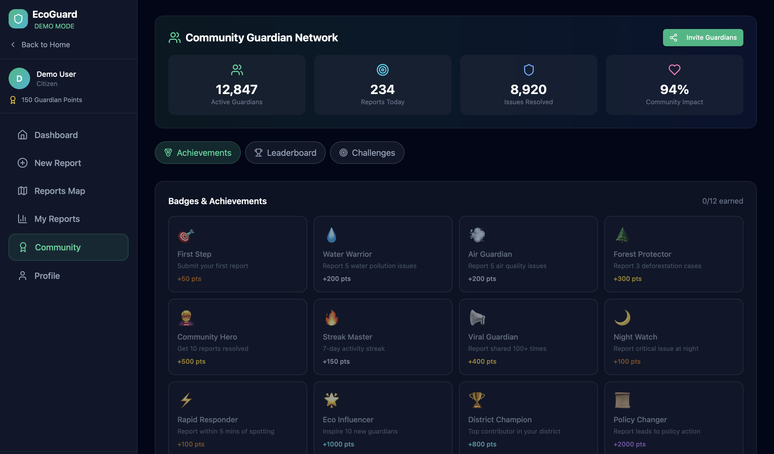This screenshot has width=774, height=454.
Task: Switch to the Leaderboard tab
Action: click(285, 153)
